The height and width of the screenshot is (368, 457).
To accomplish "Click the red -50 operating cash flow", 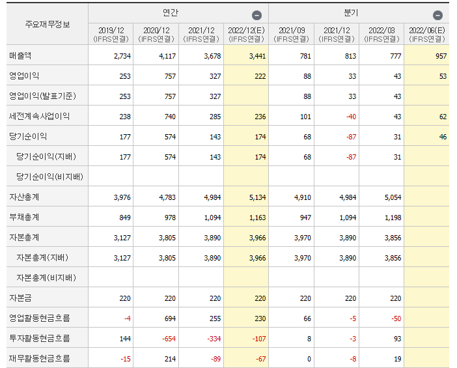I will click(396, 318).
